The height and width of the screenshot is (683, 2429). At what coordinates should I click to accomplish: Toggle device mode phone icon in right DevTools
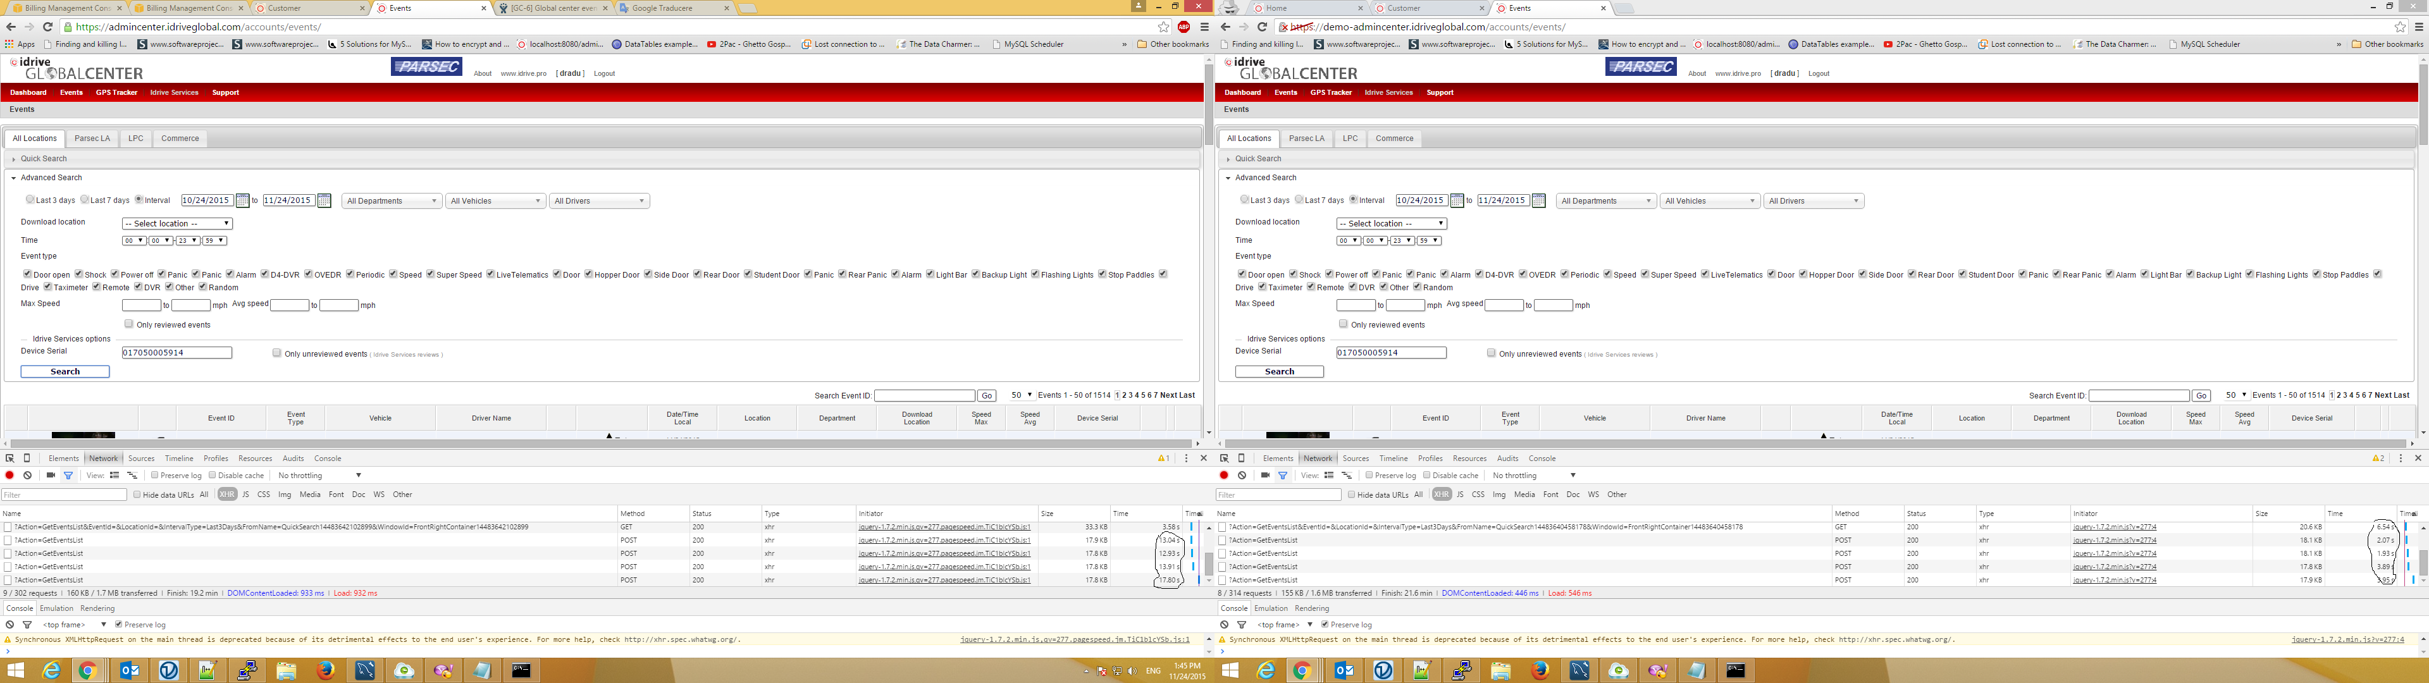(x=1242, y=458)
